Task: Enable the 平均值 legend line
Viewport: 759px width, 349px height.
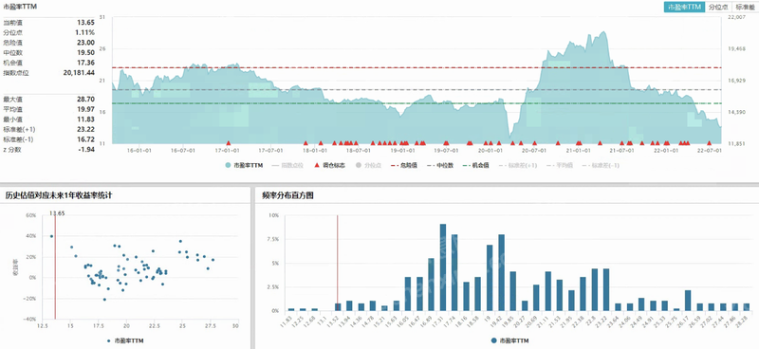Action: (559, 165)
